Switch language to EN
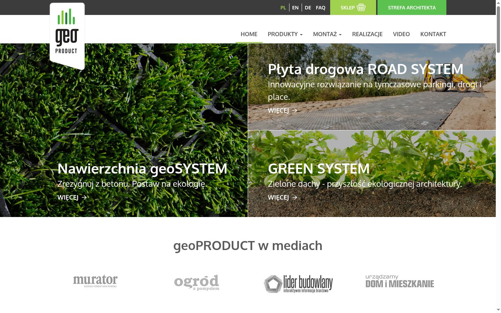Image resolution: width=501 pixels, height=313 pixels. [295, 8]
